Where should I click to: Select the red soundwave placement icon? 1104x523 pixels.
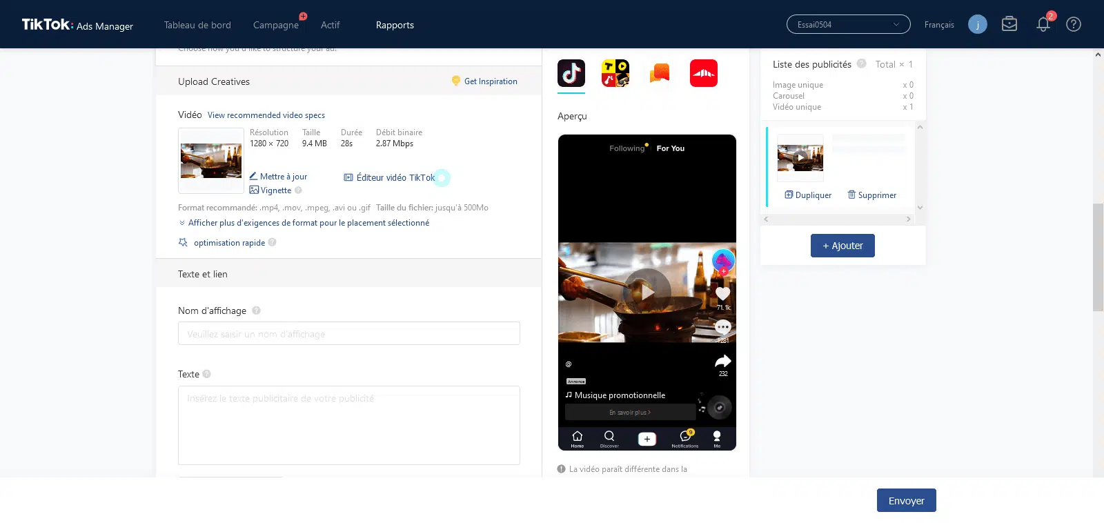703,73
